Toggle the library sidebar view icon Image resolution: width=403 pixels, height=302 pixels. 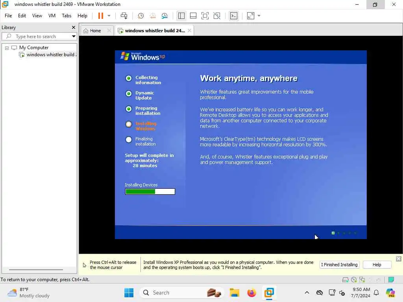[181, 16]
